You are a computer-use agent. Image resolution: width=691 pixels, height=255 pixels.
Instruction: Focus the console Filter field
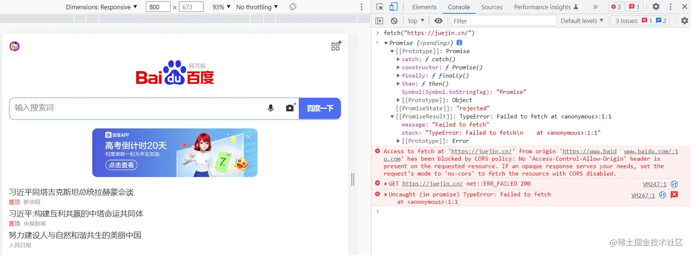point(504,21)
